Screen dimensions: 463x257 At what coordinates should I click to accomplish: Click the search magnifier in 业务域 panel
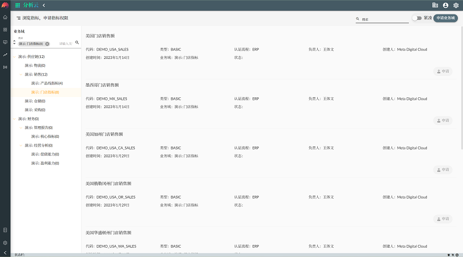click(x=77, y=43)
